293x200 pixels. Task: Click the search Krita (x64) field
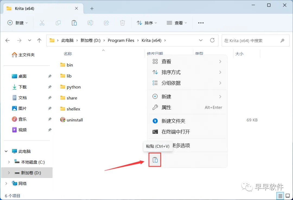click(x=256, y=40)
